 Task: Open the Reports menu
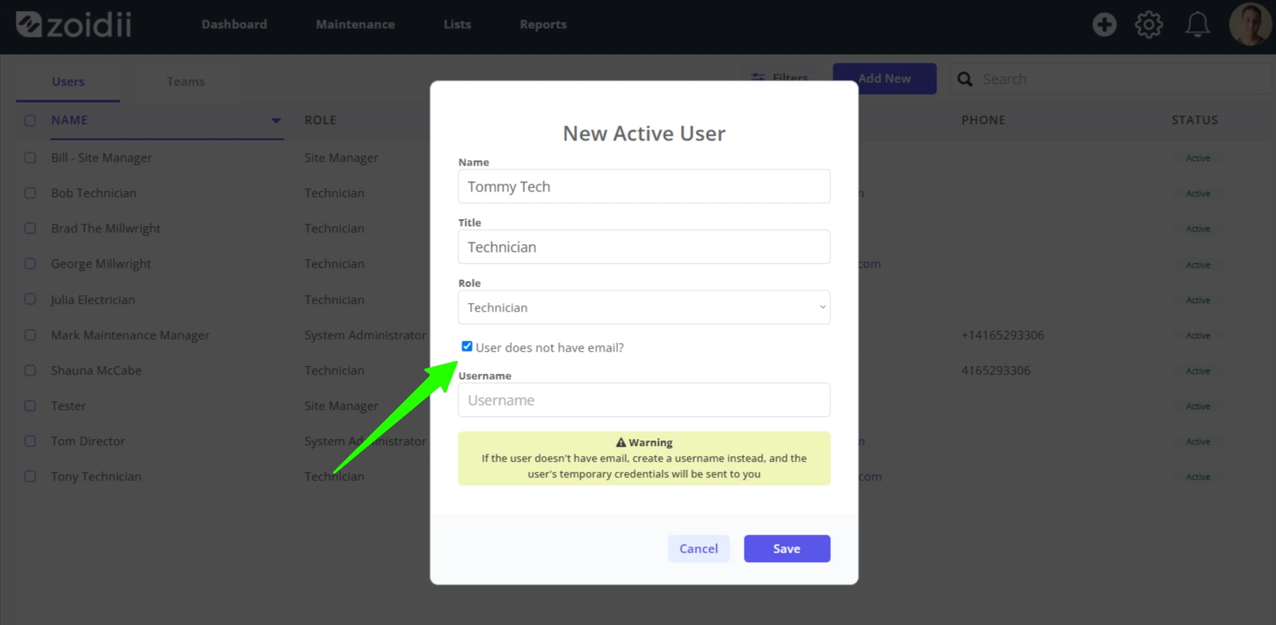(x=543, y=24)
